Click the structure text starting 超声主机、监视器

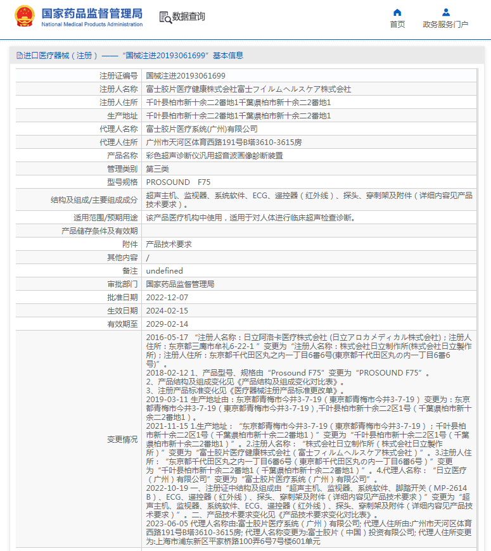(x=309, y=200)
